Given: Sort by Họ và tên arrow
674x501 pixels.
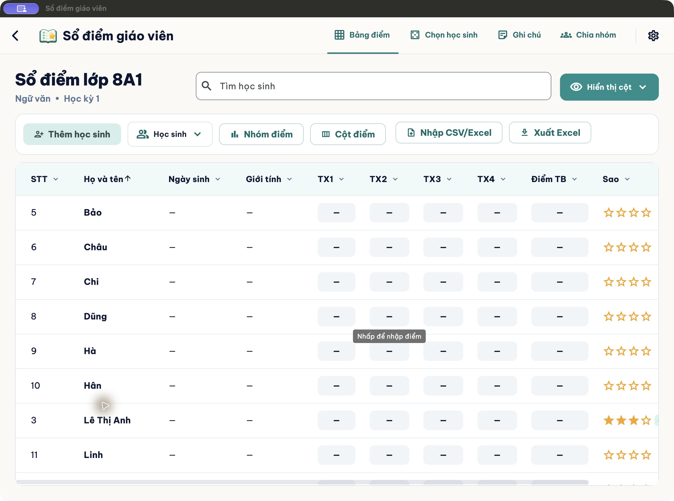Looking at the screenshot, I should 128,179.
